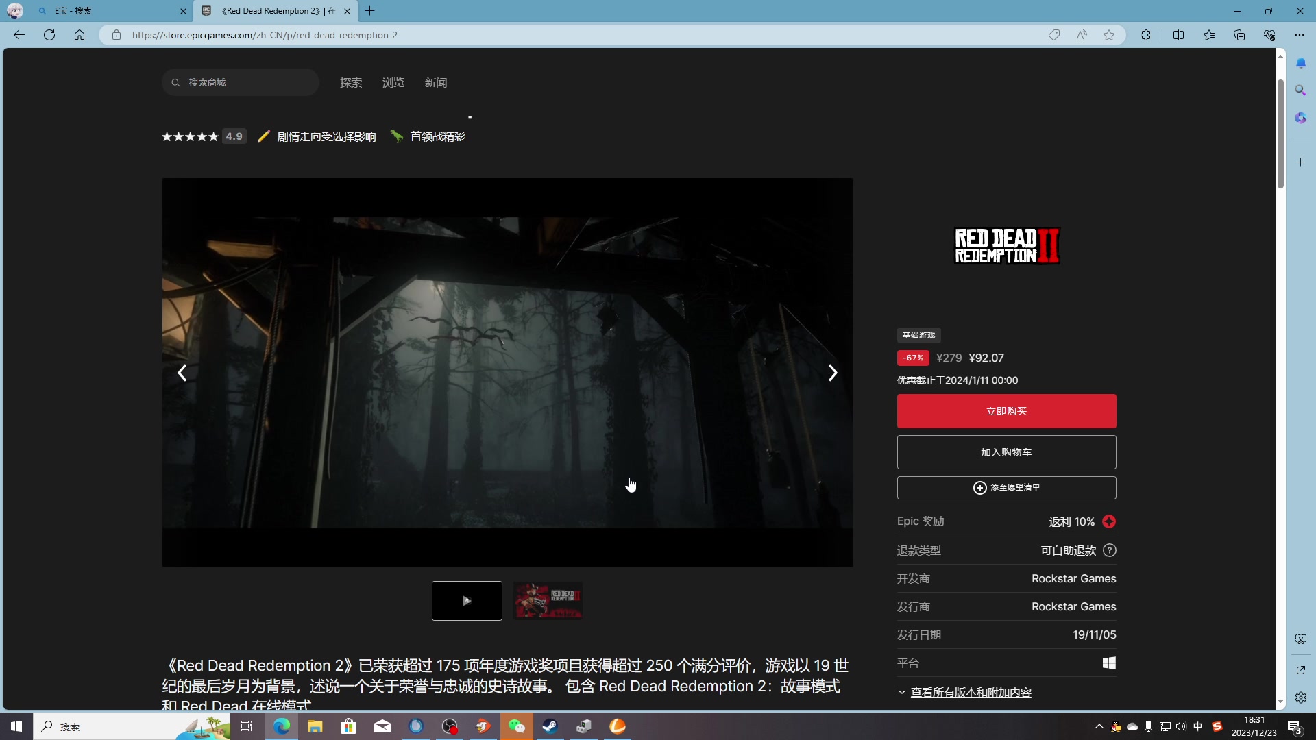This screenshot has height=740, width=1316.
Task: Expand 查看所有版本和附加内容
Action: 971,692
